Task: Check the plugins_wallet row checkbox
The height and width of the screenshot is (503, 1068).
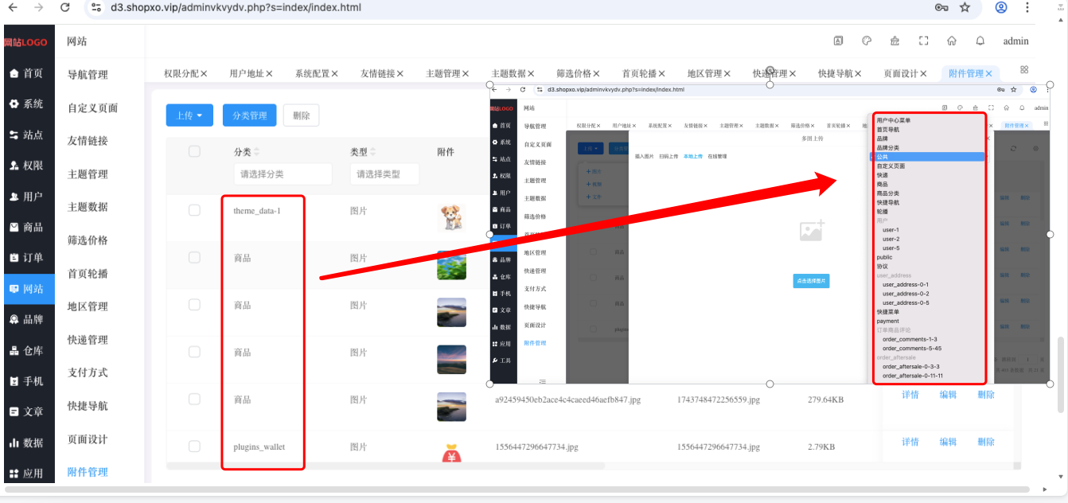Action: (194, 446)
